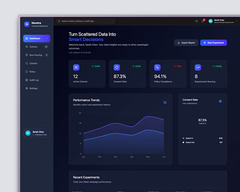Viewport: 240px width, 192px height.
Task: Click the Active Cohorts label
Action: click(80, 82)
